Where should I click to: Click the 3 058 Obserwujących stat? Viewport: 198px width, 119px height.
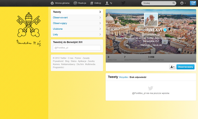pos(156,58)
